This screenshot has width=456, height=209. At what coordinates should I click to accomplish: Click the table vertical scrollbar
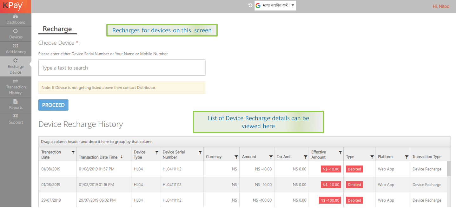(449, 169)
